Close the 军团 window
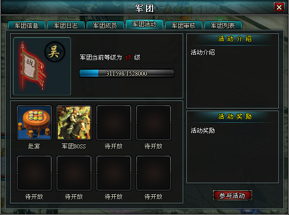The height and width of the screenshot is (215, 289). (279, 8)
